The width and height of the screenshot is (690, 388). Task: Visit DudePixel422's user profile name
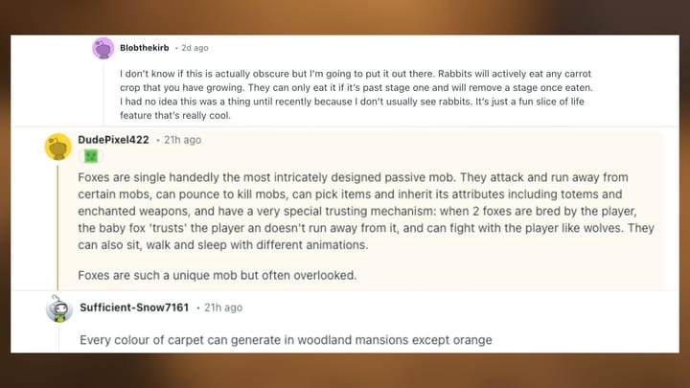pos(113,140)
